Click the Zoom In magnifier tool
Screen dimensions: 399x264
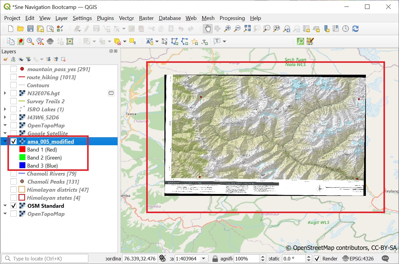[x=227, y=29]
